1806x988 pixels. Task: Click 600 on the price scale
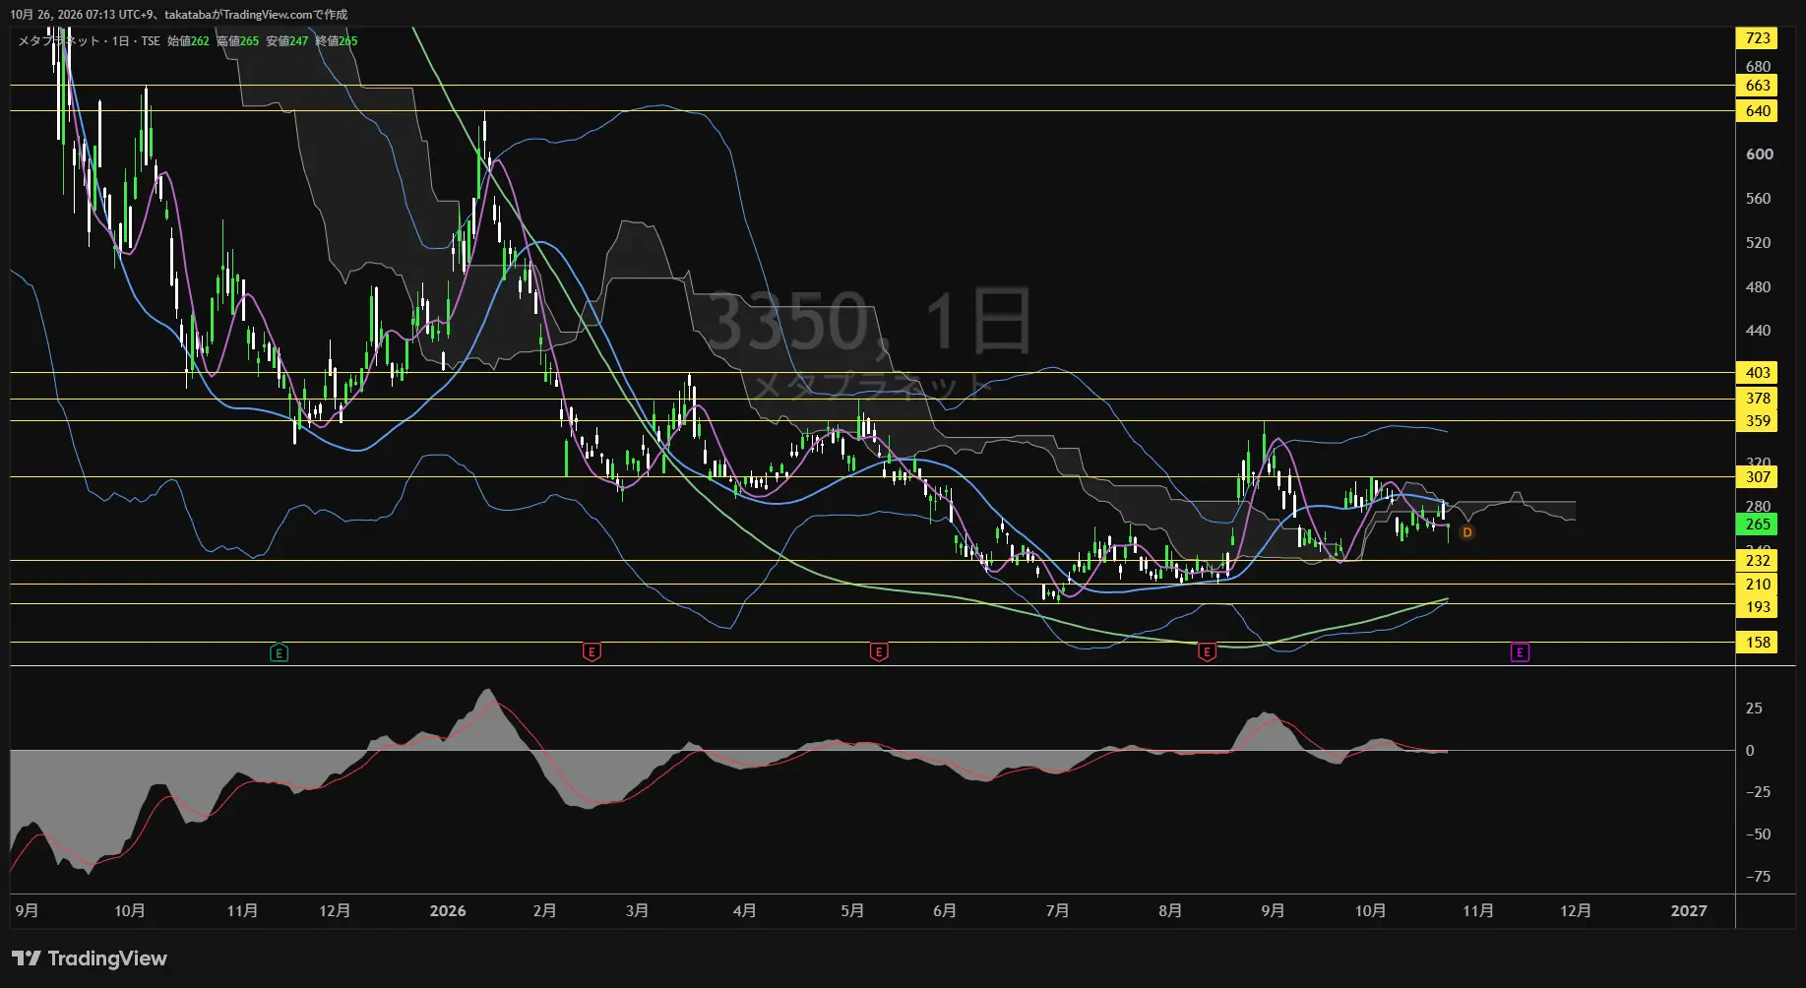[1759, 154]
